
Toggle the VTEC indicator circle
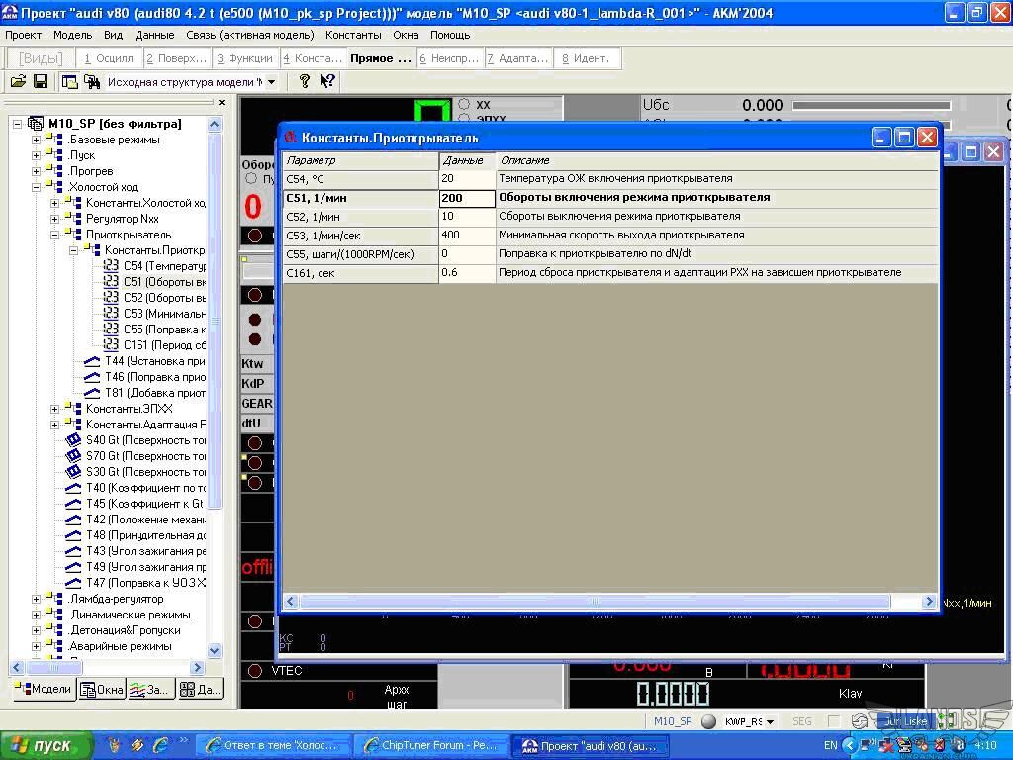tap(255, 671)
